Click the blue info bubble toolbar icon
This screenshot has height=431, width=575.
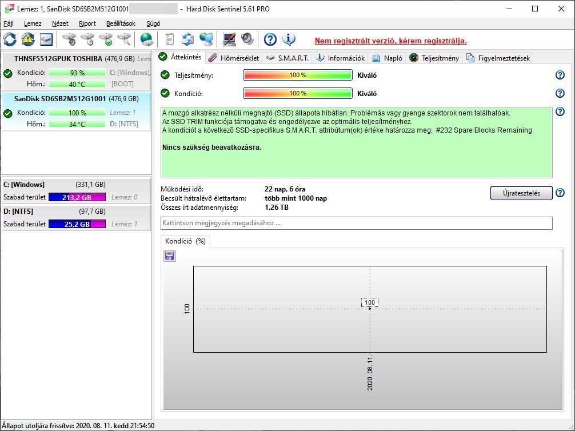tap(289, 39)
